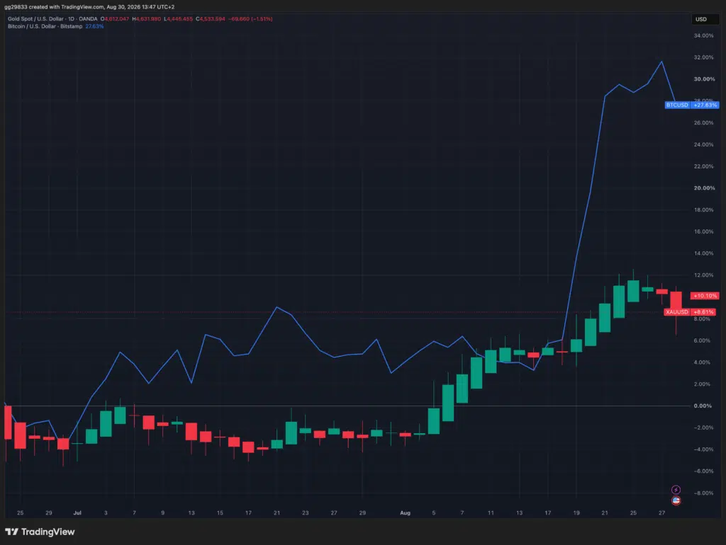The height and width of the screenshot is (545, 726).
Task: Click the 34.00% price axis label
Action: (703, 35)
